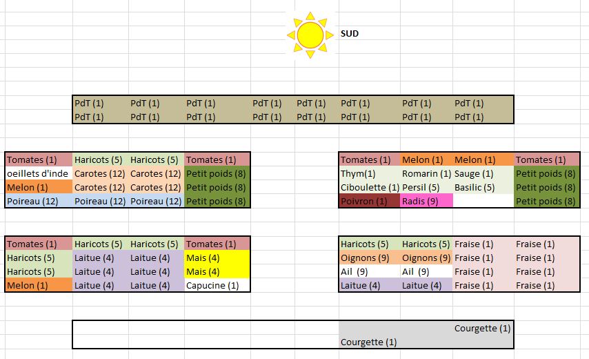Viewport: 589px width, 359px height.
Task: Click the Sauge (1) cell
Action: point(483,173)
